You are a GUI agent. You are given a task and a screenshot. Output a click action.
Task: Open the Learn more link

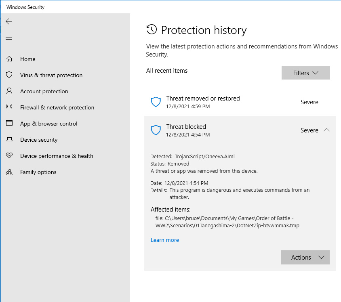click(164, 240)
